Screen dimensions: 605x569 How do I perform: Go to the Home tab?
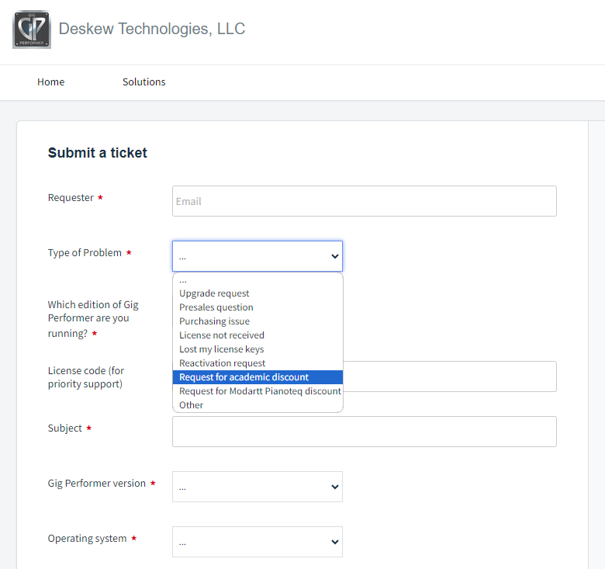tap(51, 82)
